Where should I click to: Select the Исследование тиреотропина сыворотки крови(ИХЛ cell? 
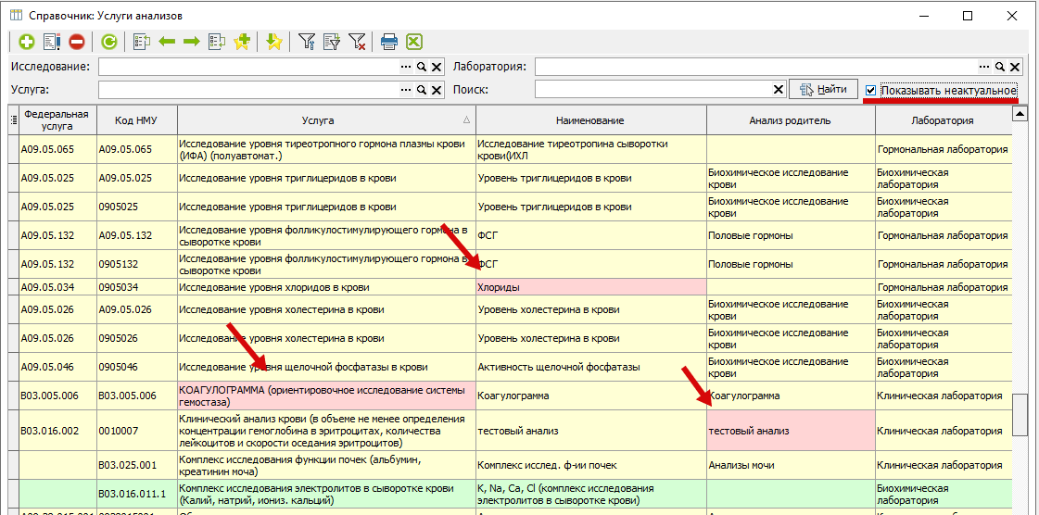coord(590,150)
